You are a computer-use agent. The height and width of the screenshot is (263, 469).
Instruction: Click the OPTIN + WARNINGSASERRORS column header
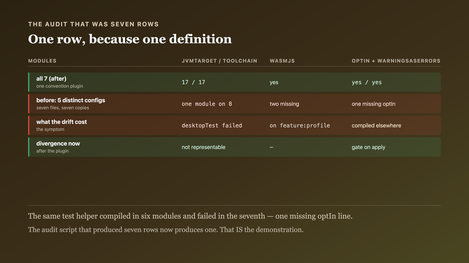pyautogui.click(x=396, y=61)
